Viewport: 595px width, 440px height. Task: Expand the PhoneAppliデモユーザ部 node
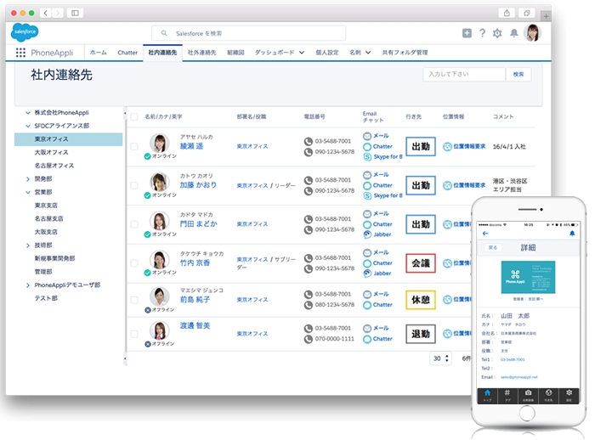(x=28, y=285)
